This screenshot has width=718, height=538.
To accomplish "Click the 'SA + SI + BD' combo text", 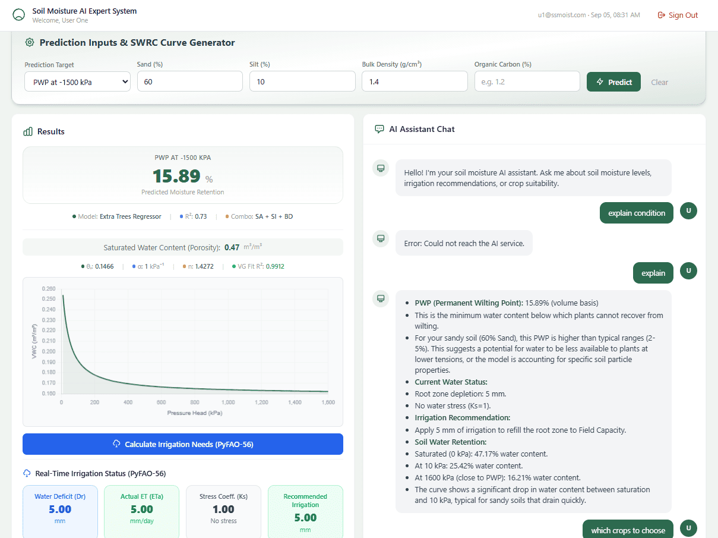I will coord(274,216).
